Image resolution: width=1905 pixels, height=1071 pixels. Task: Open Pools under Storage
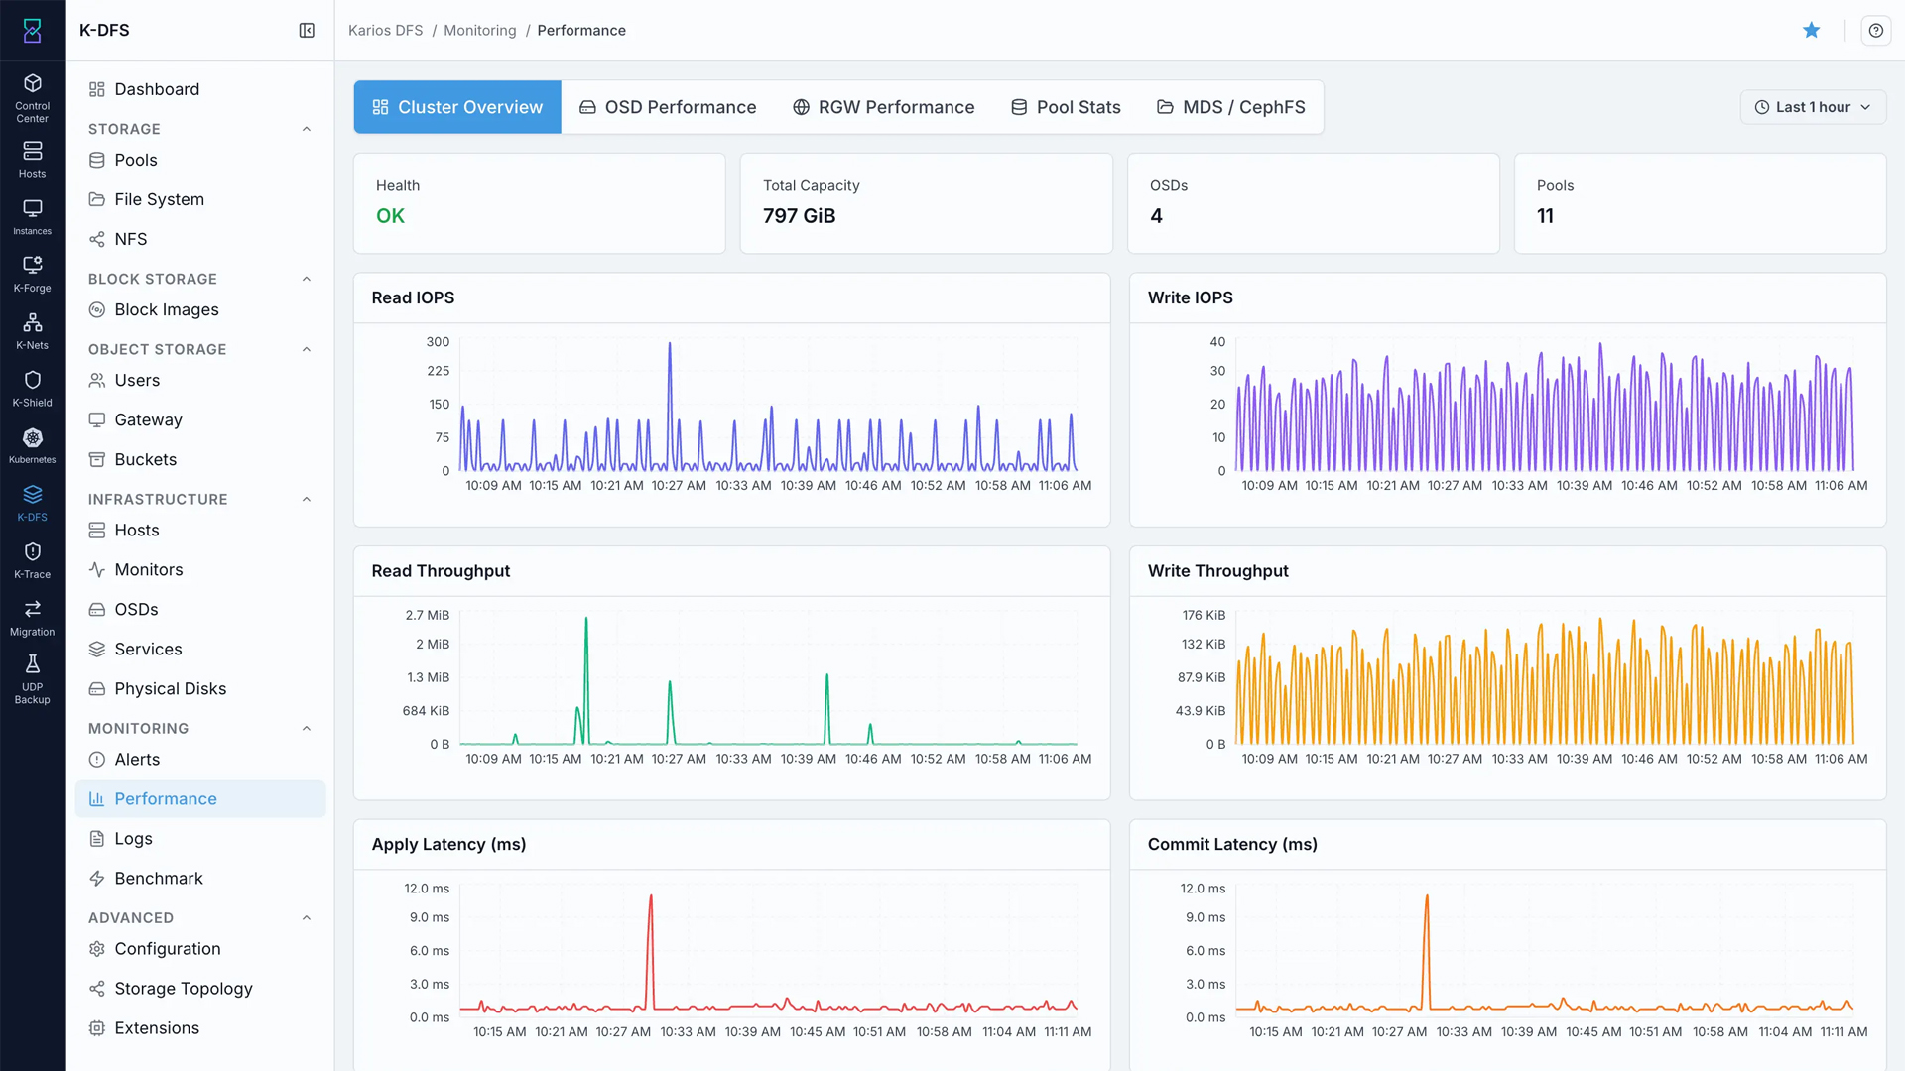(200, 160)
